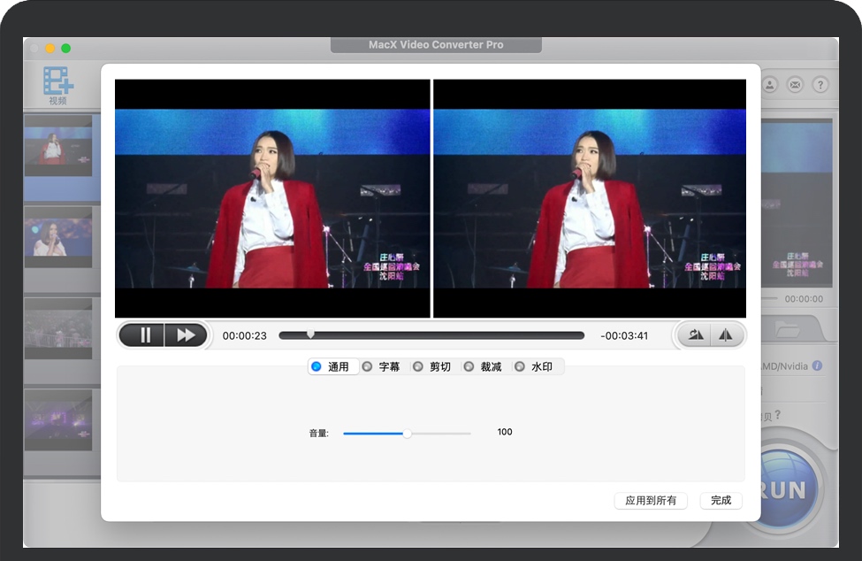
Task: Switch to the 水印 (Watermark) option
Action: [519, 366]
